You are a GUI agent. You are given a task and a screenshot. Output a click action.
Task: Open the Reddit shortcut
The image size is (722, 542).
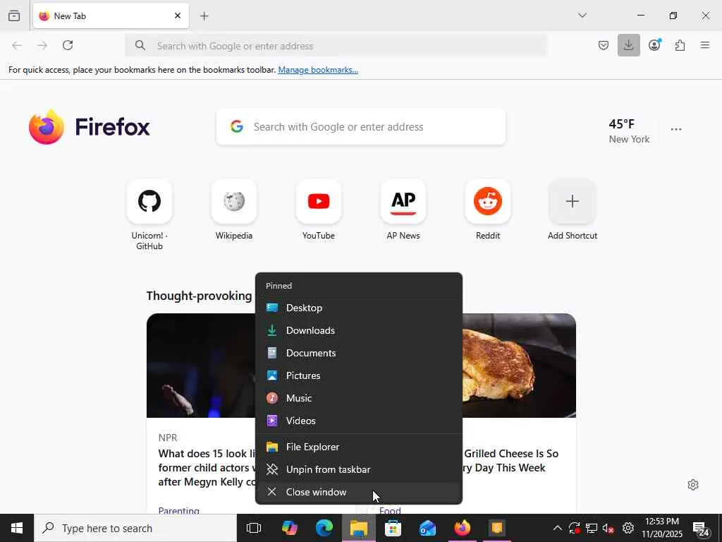(488, 210)
